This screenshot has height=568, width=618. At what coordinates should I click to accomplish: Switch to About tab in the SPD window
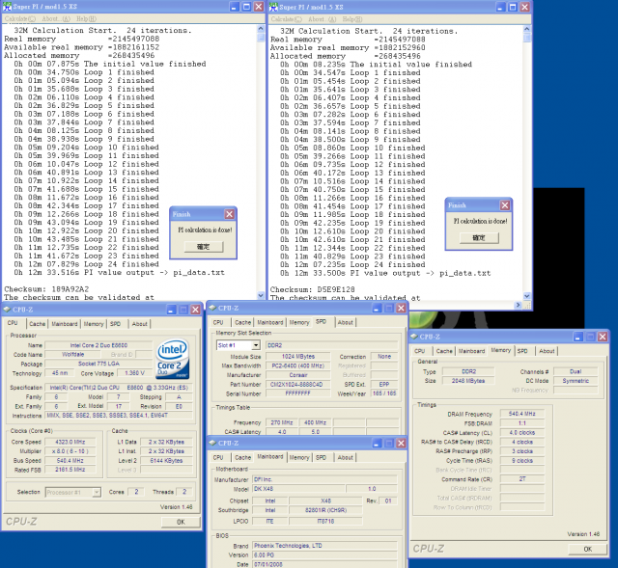pos(346,322)
